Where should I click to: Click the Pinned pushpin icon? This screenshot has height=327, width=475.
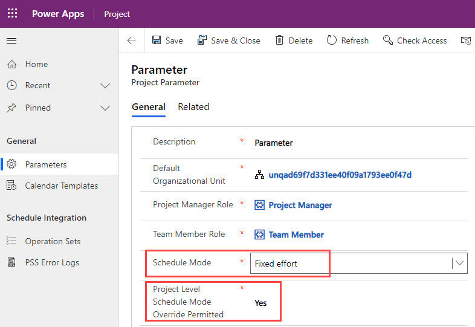pos(12,108)
